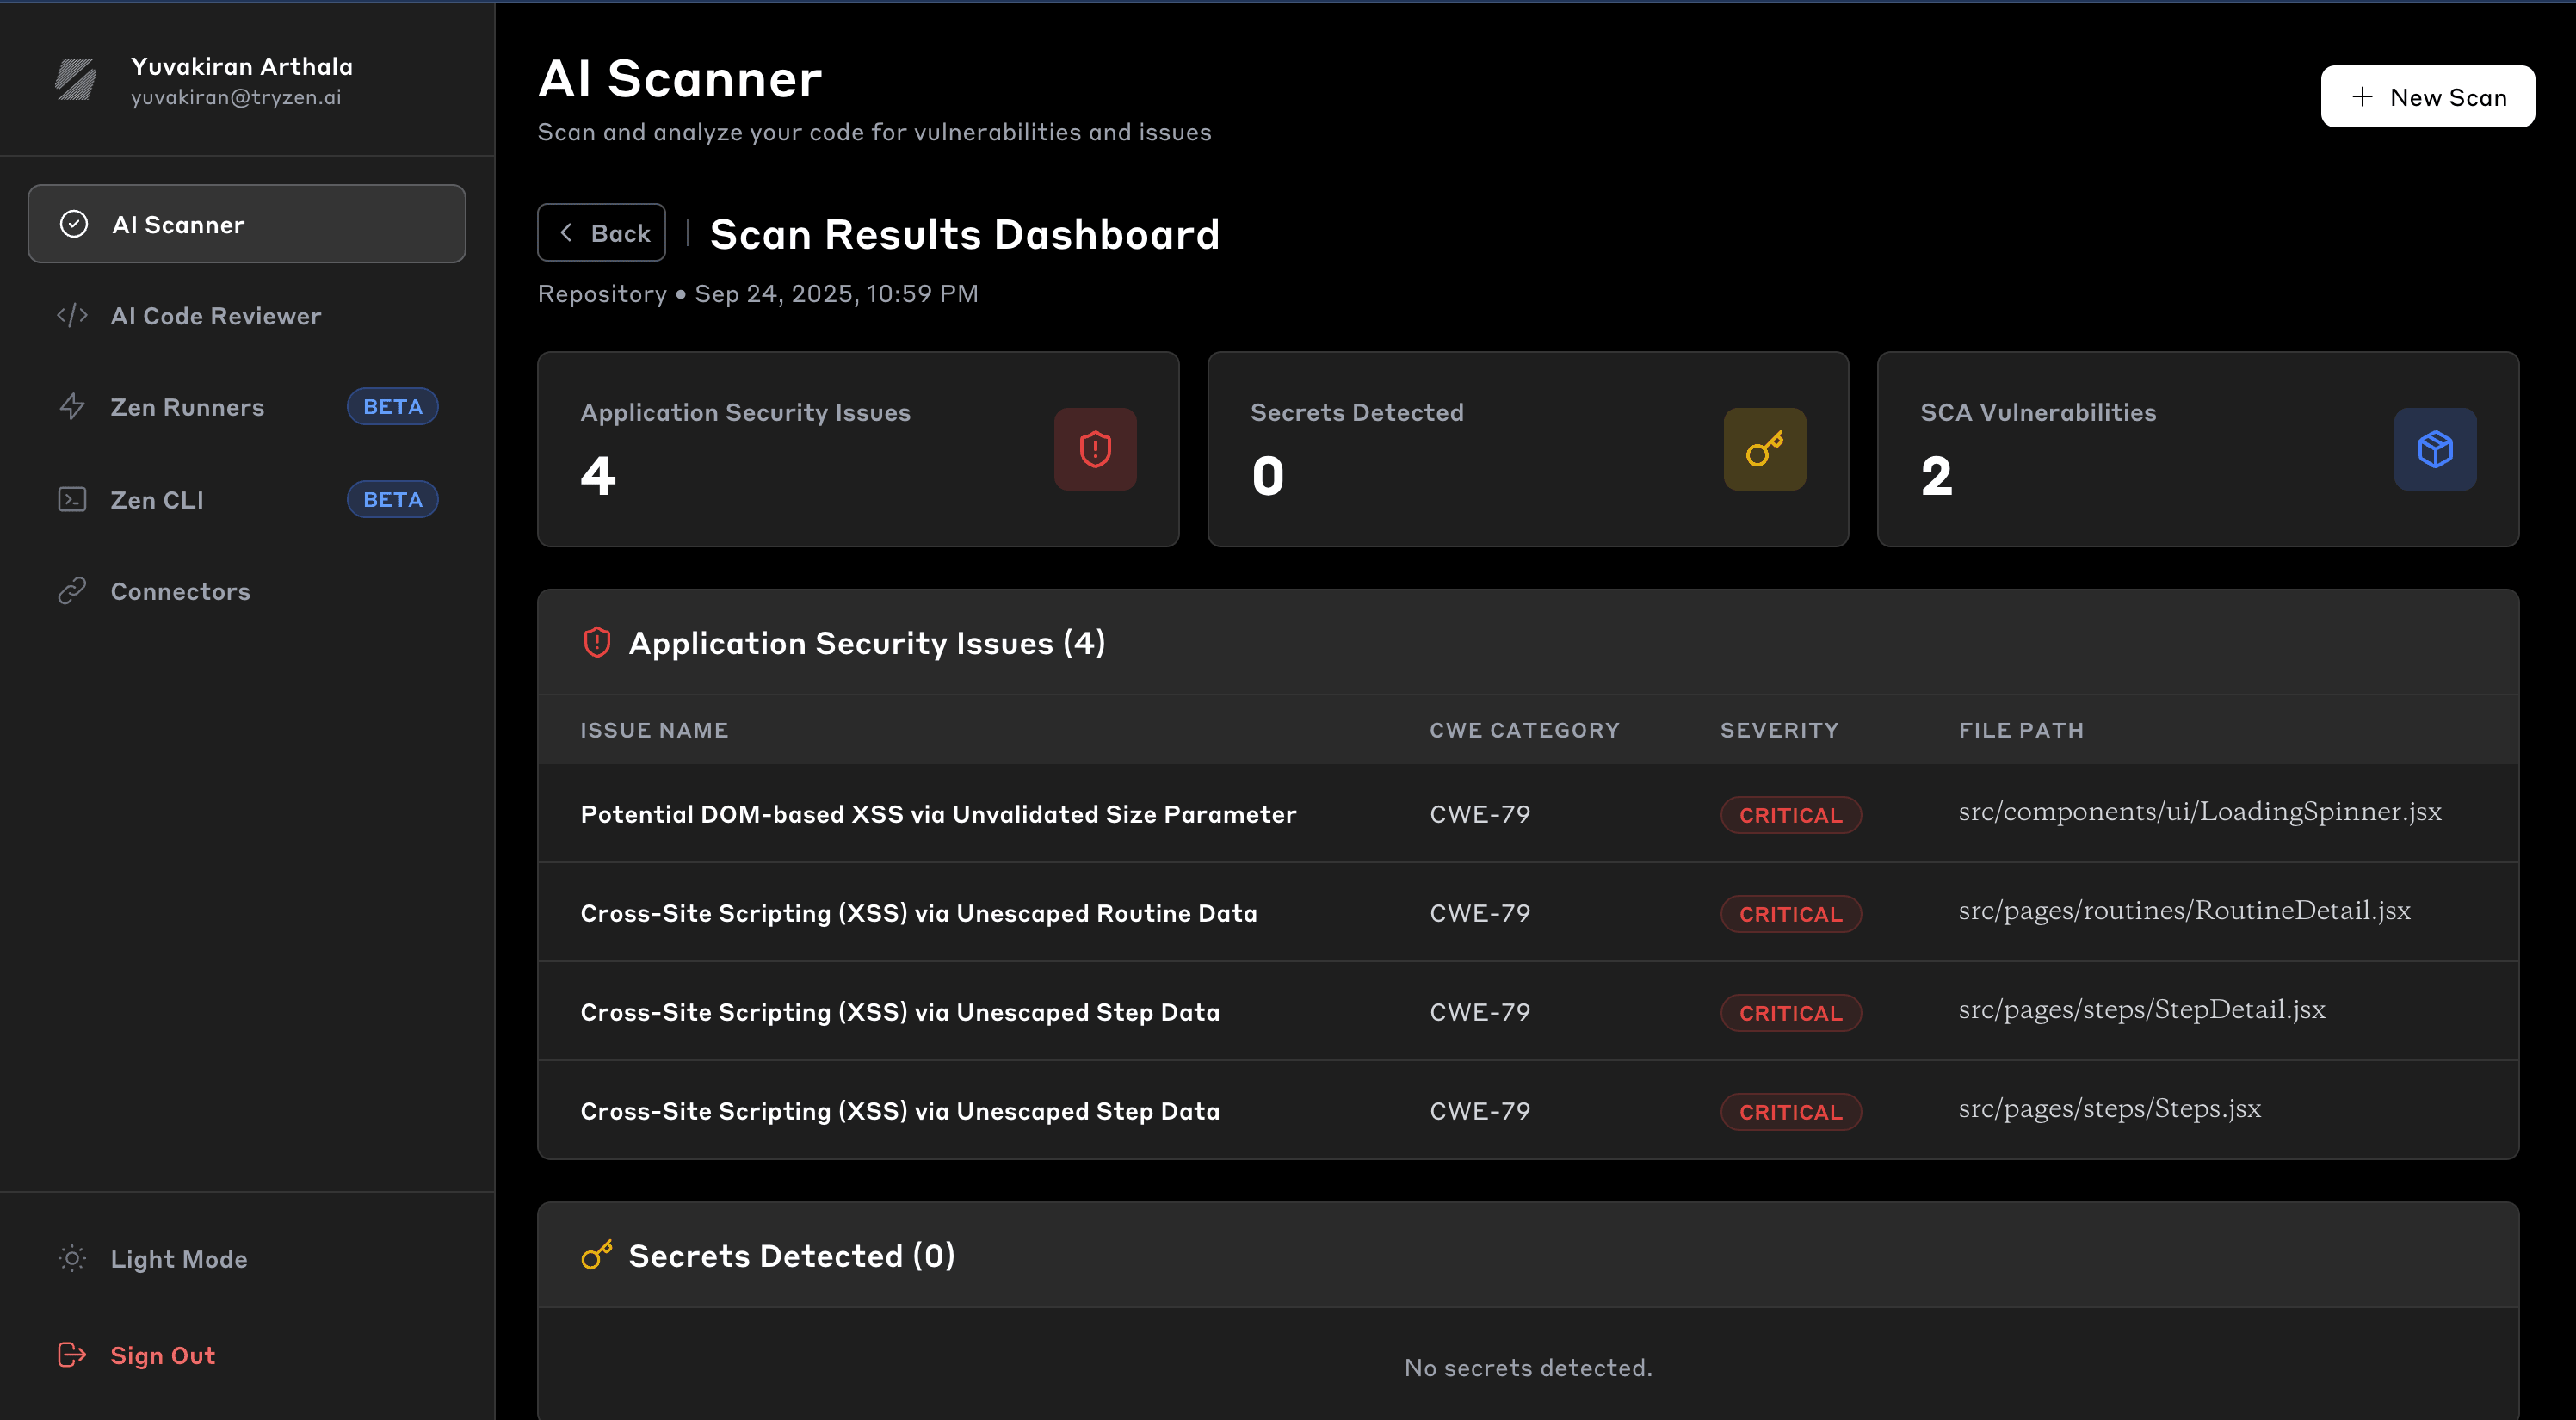Start a New Scan
The width and height of the screenshot is (2576, 1420).
coord(2427,97)
